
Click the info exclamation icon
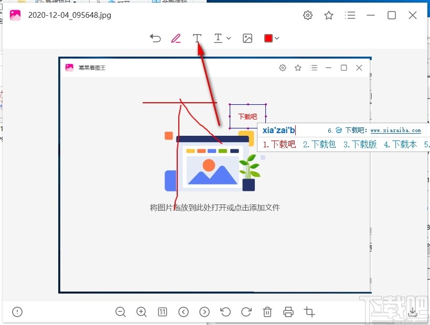(x=17, y=311)
